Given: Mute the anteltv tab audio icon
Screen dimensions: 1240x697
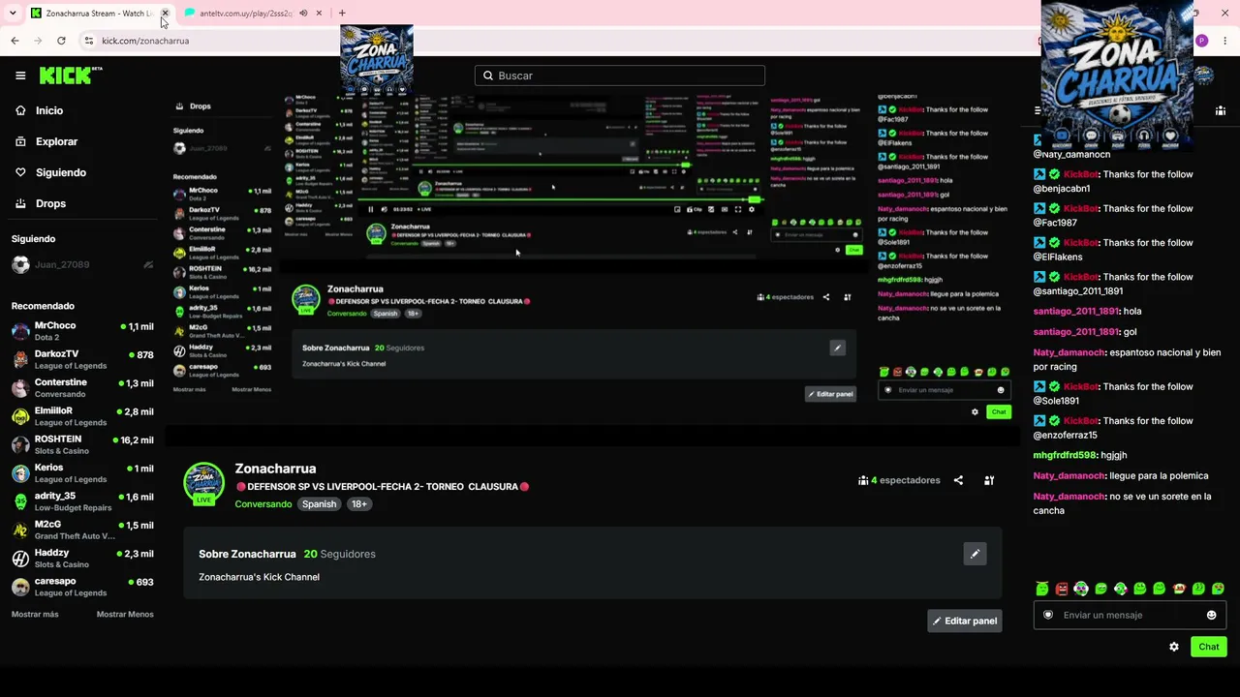Looking at the screenshot, I should (303, 14).
